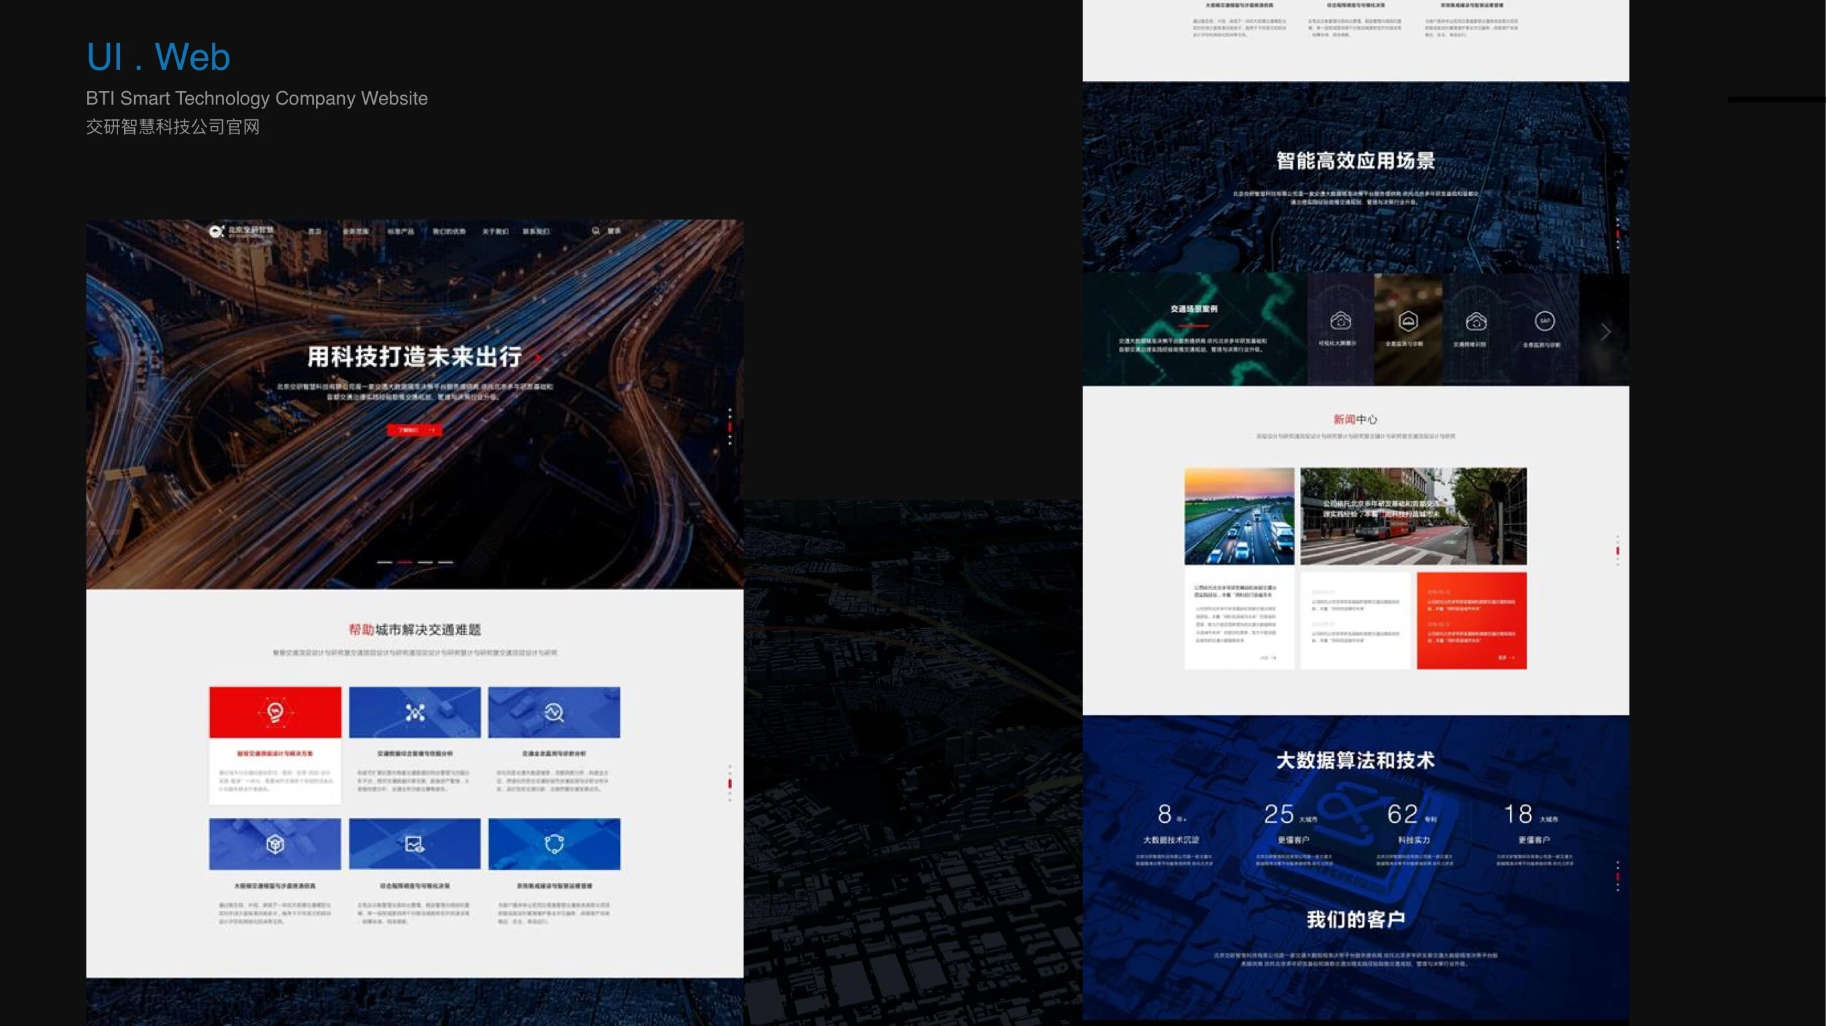Open the red bus street news thumbnail
This screenshot has height=1026, width=1826.
(1413, 516)
